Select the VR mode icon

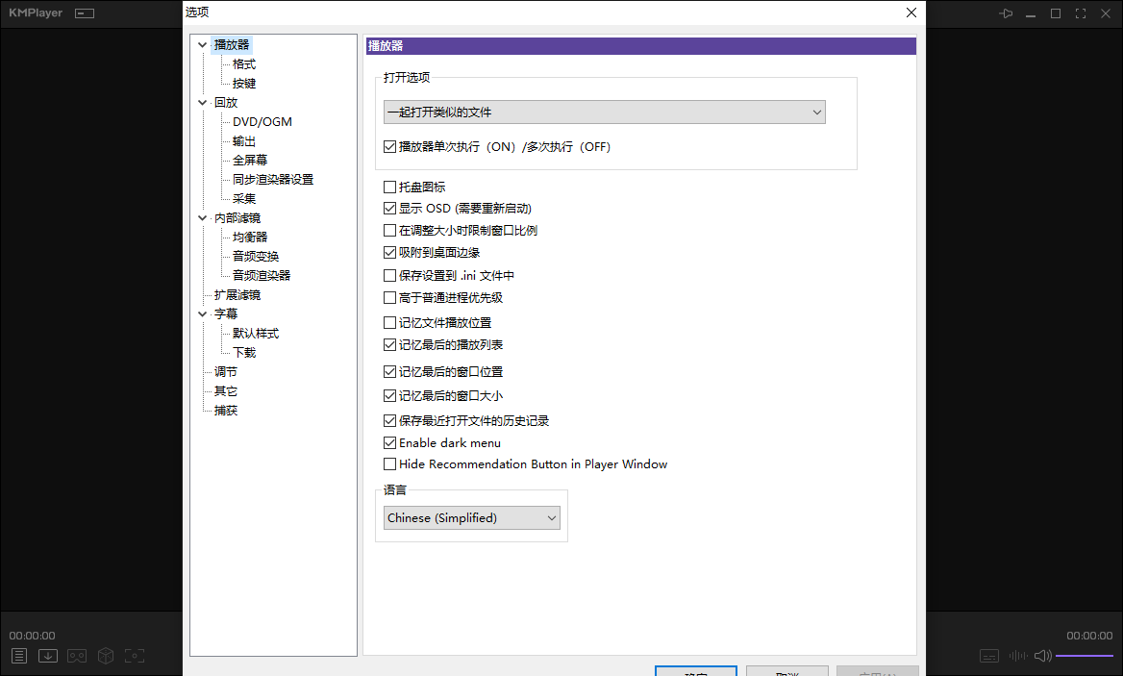[76, 655]
